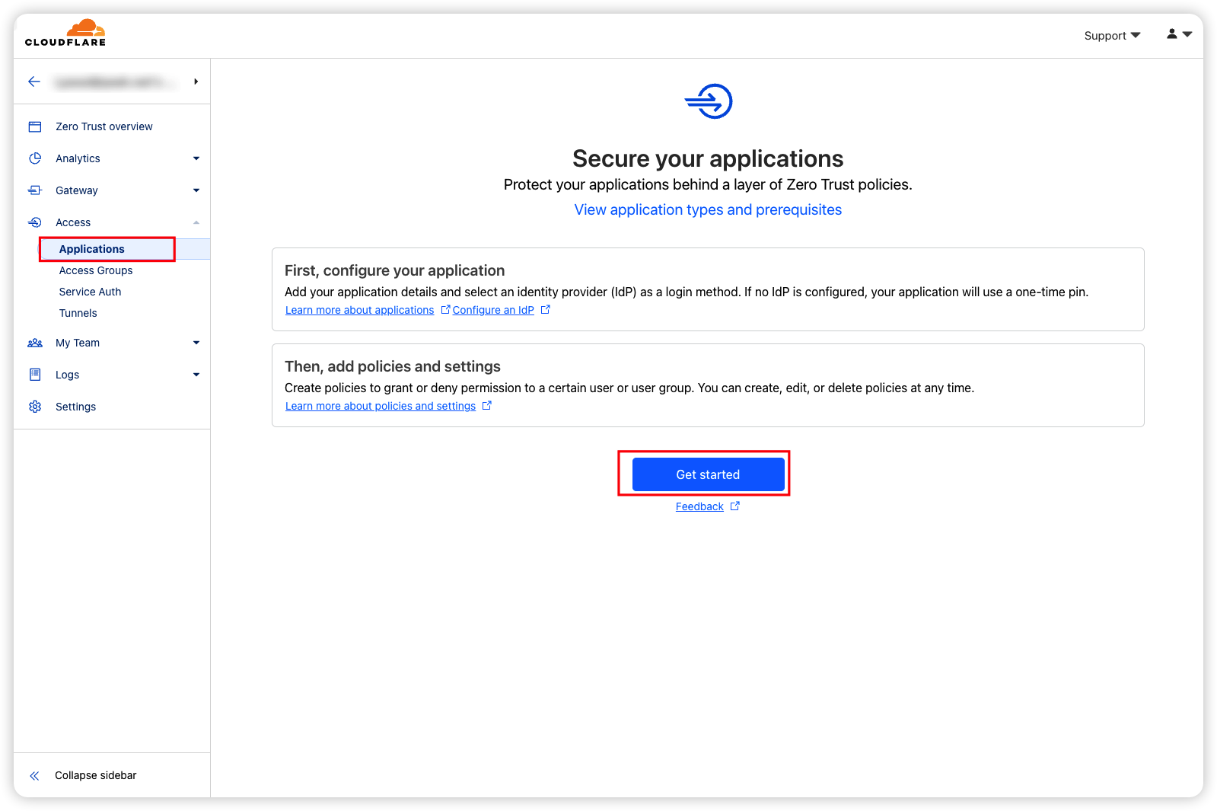The height and width of the screenshot is (811, 1217).
Task: Click the My Team people icon
Action: (x=35, y=343)
